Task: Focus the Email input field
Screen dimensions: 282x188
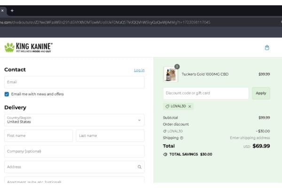Action: click(x=74, y=82)
